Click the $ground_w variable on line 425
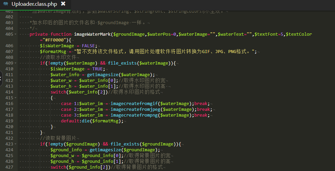 pyautogui.click(x=62, y=155)
